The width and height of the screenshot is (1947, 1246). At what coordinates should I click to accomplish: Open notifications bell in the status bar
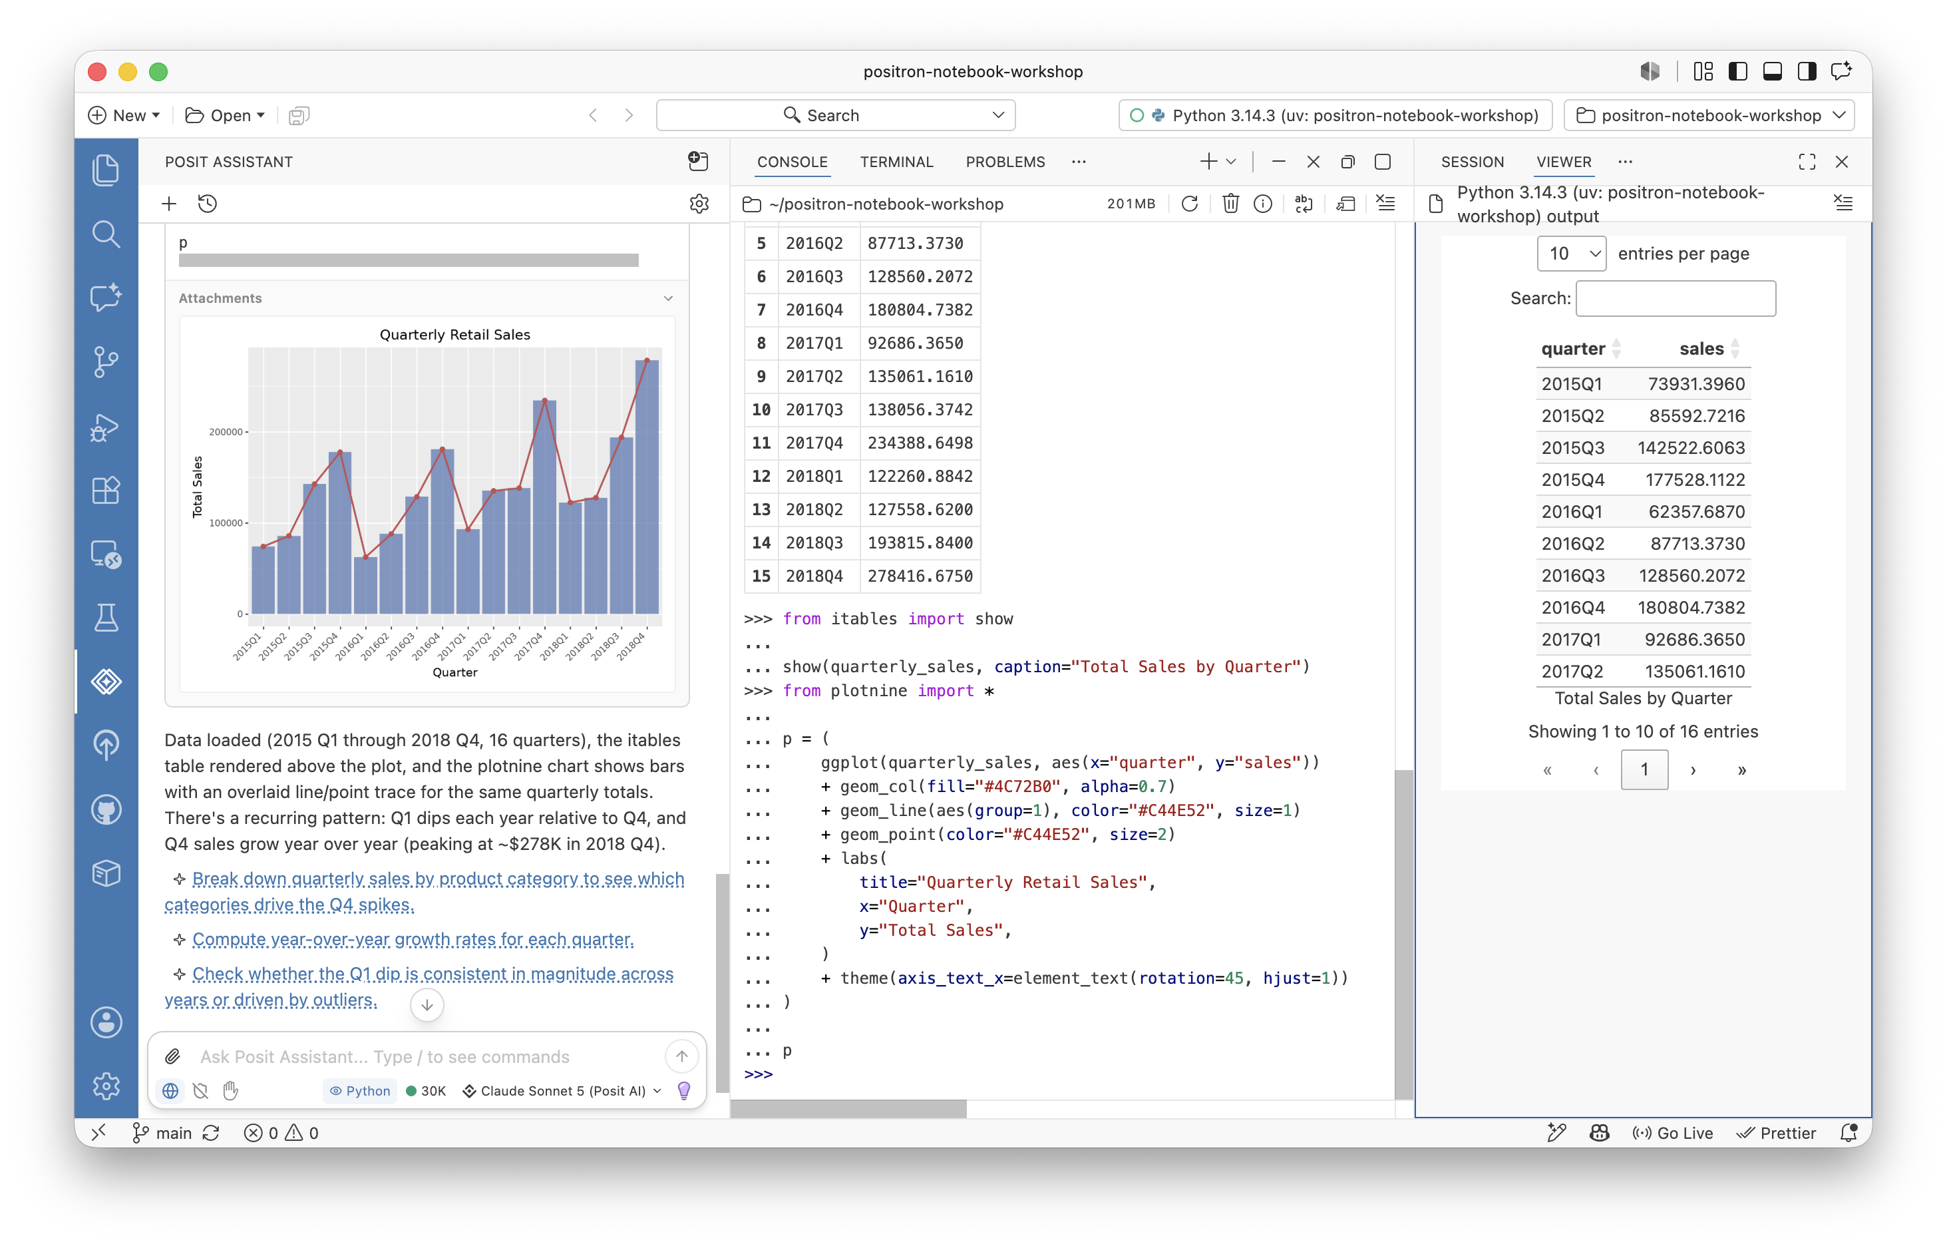click(1849, 1133)
